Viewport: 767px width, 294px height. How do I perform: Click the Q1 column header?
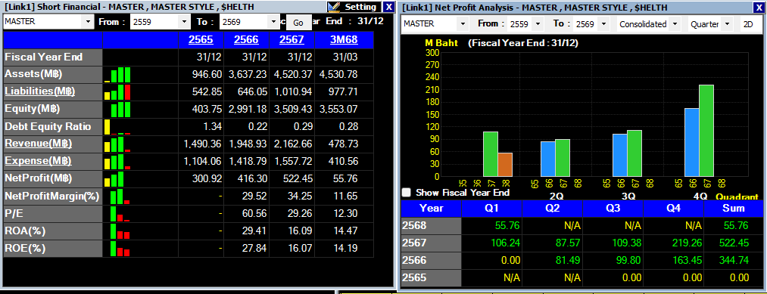491,209
